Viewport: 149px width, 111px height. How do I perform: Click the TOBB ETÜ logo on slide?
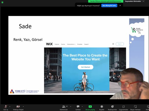(25, 91)
